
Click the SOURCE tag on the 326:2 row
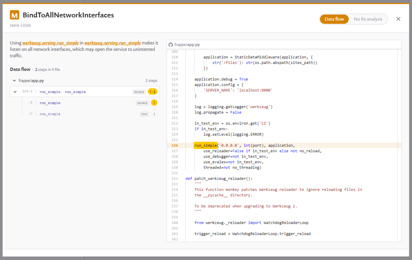[139, 92]
